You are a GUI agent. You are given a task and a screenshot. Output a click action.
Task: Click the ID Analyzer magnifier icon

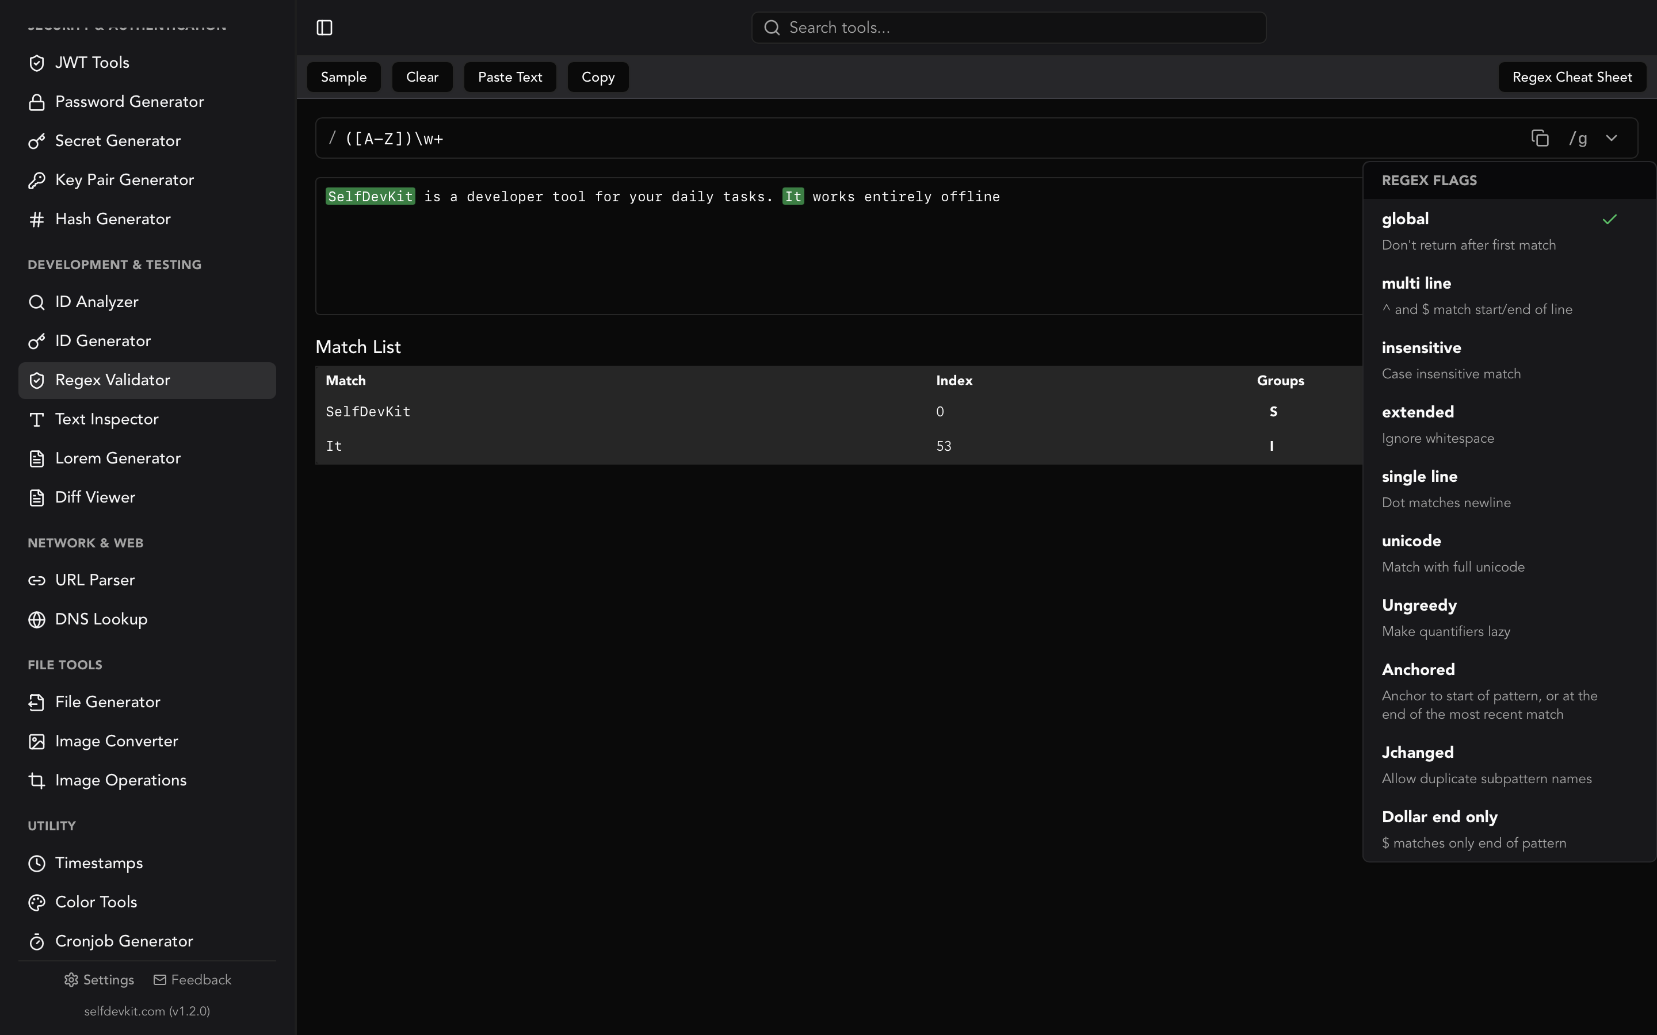point(37,302)
